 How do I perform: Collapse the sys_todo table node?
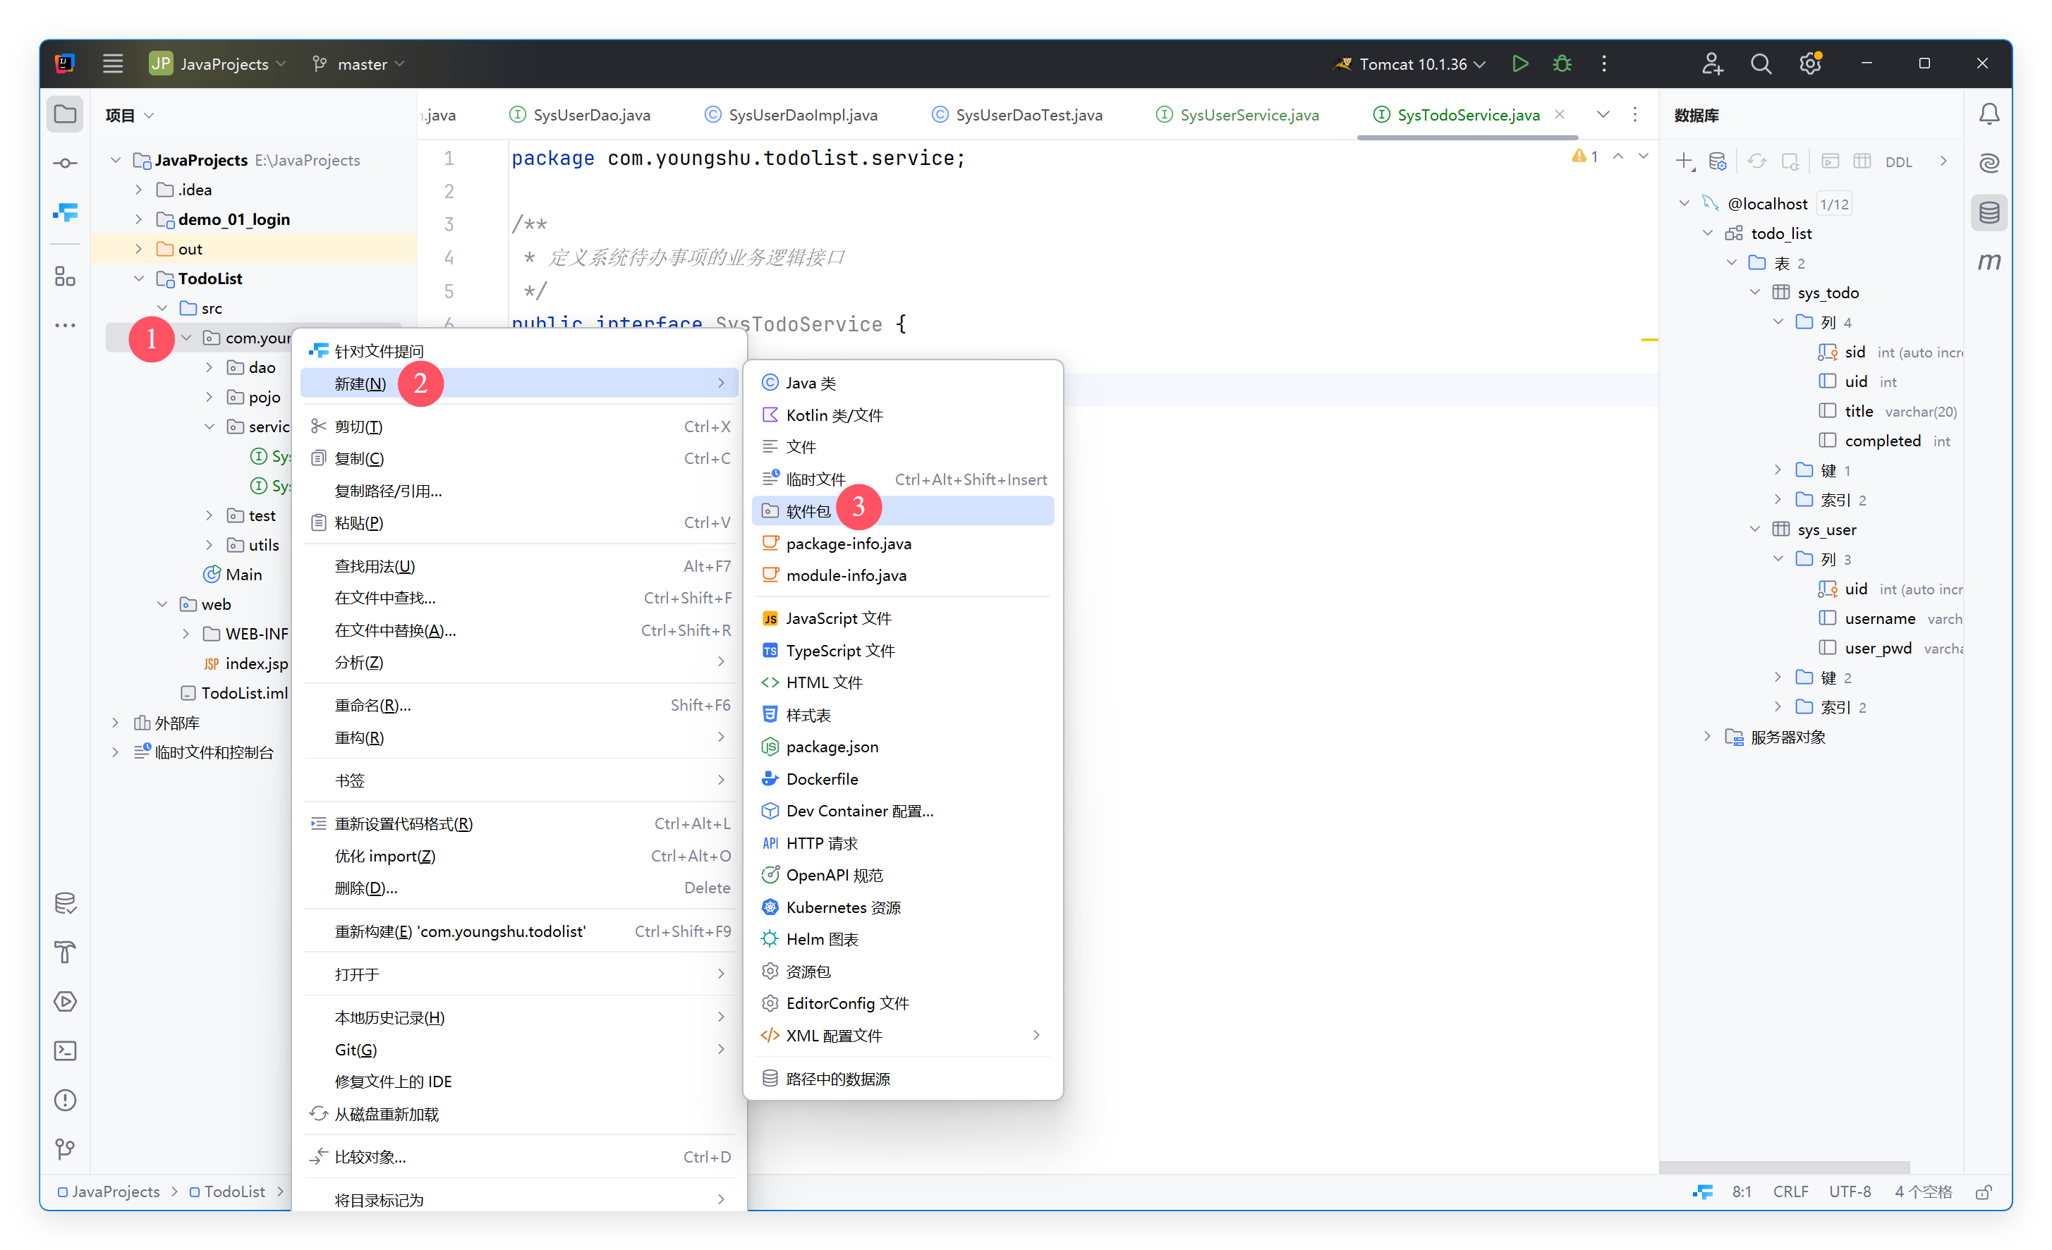coord(1755,292)
